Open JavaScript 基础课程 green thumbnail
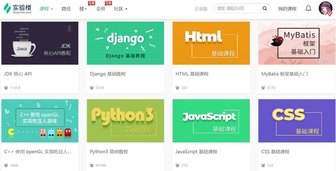336x171 pixels. [211, 121]
